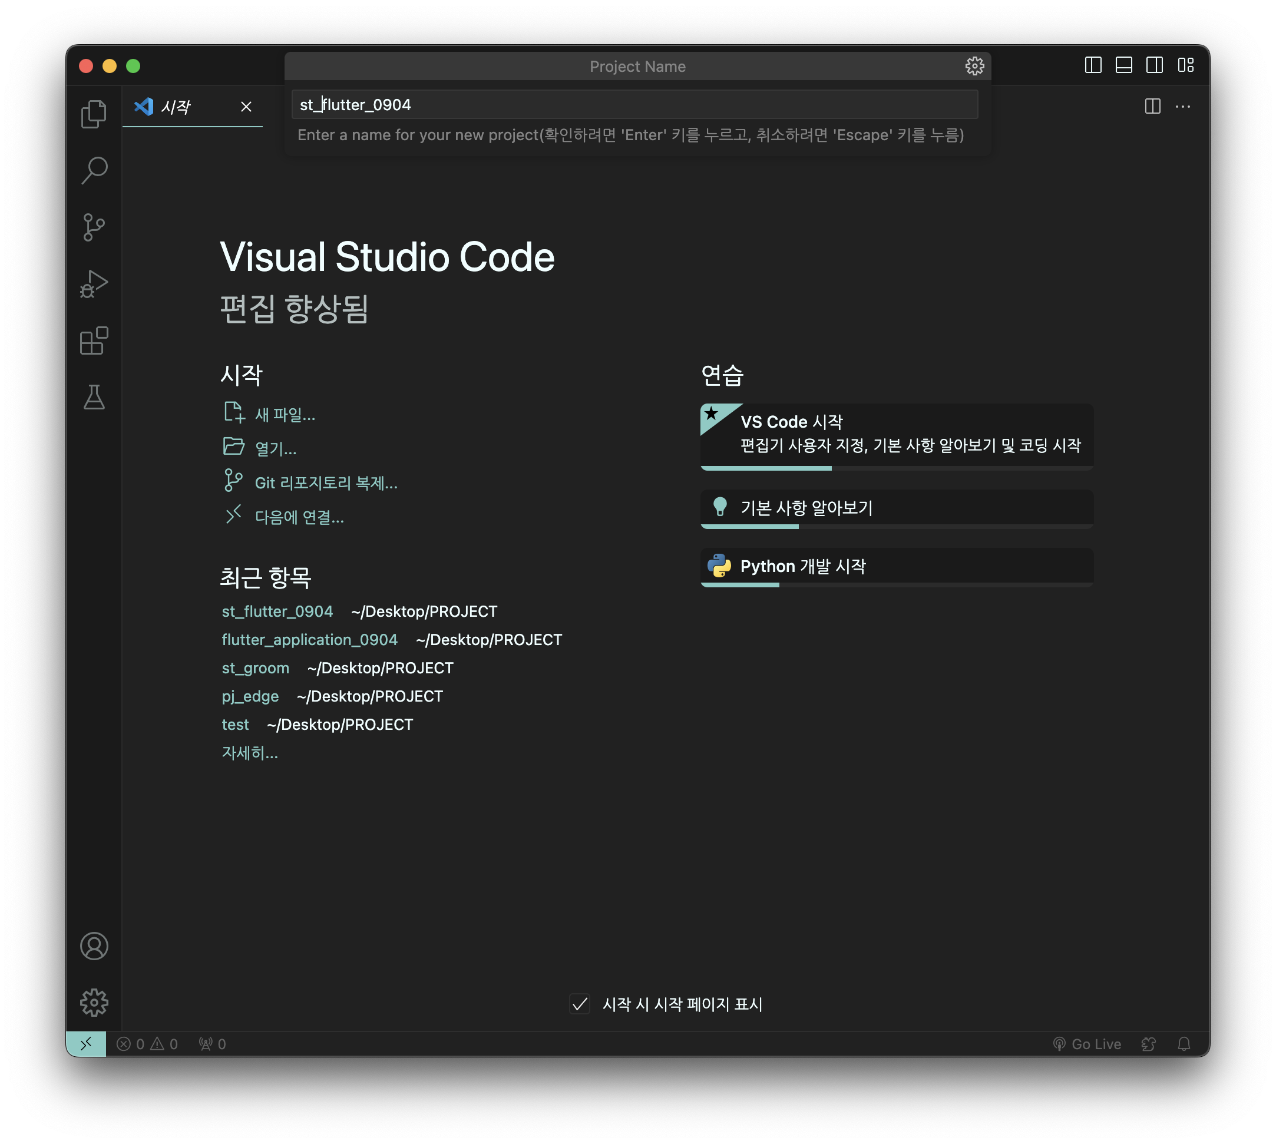Toggle the bottom panel layout button

[1124, 65]
